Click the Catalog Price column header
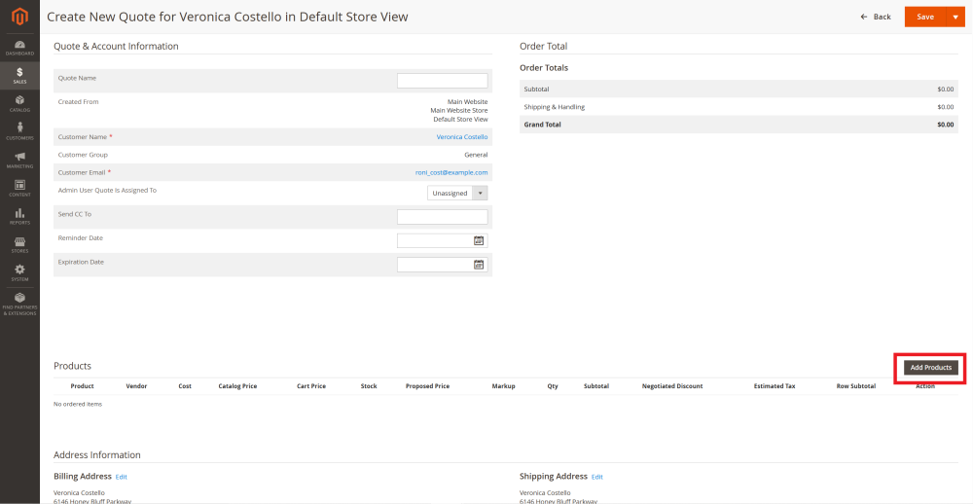 (237, 386)
